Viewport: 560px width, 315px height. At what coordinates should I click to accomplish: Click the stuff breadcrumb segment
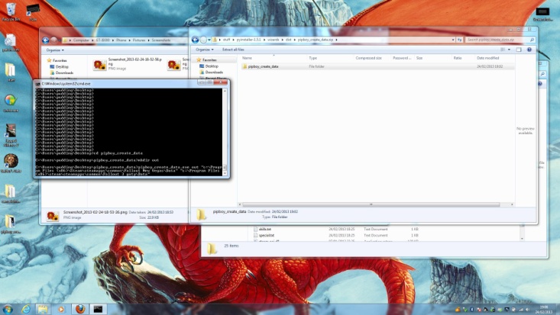[226, 40]
